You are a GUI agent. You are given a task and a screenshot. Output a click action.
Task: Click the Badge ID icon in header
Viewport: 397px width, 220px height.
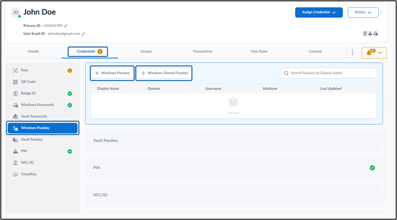[365, 33]
